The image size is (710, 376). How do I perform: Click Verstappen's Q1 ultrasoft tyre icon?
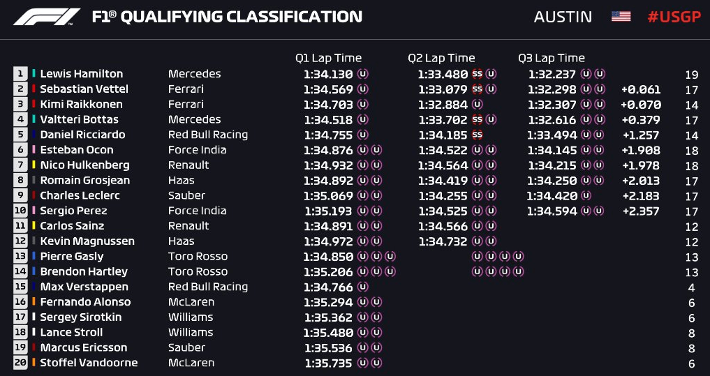[x=363, y=287]
